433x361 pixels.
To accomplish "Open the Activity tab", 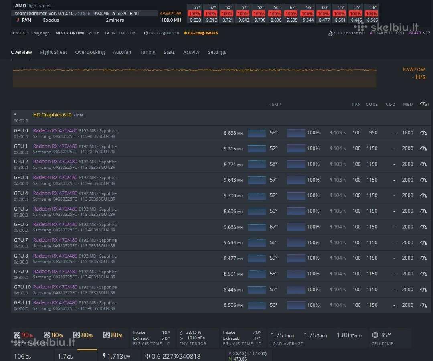I will (x=191, y=52).
